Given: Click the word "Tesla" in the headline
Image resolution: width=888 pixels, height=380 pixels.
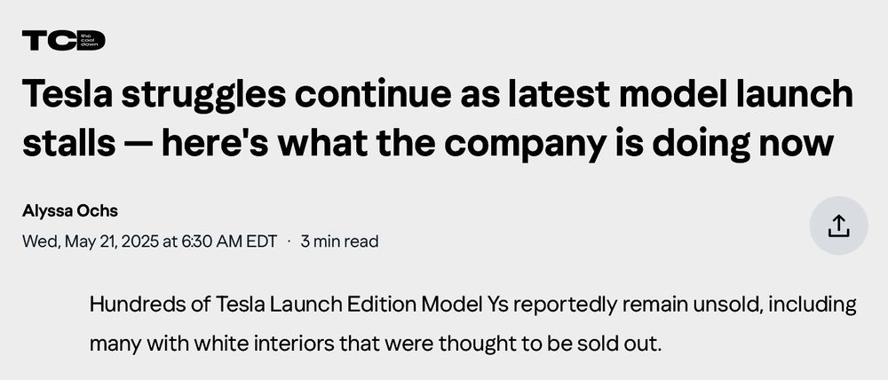Looking at the screenshot, I should tap(67, 94).
